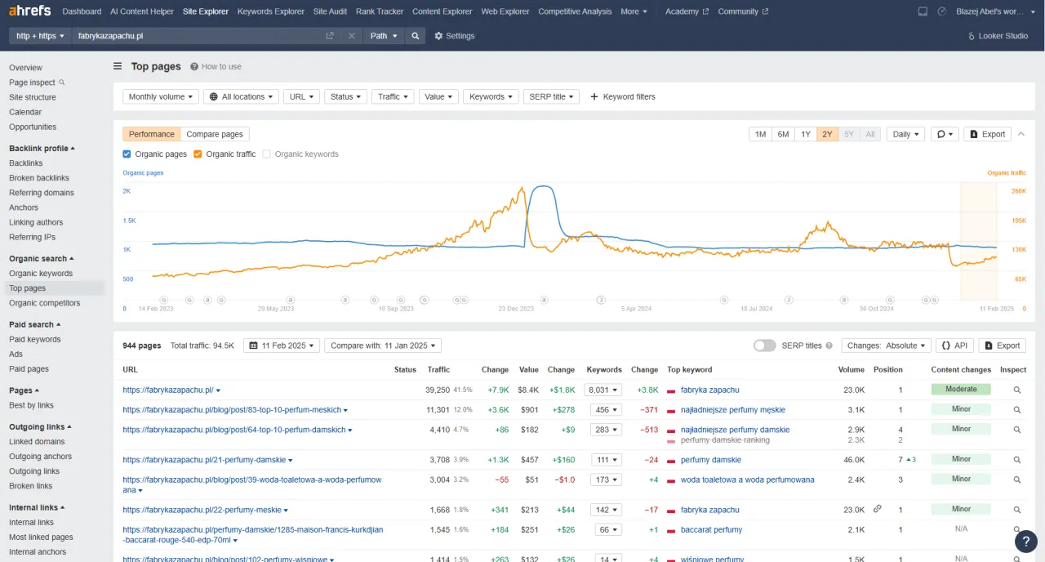Open domain in new tab icon
Viewport: 1045px width, 562px height.
click(330, 36)
